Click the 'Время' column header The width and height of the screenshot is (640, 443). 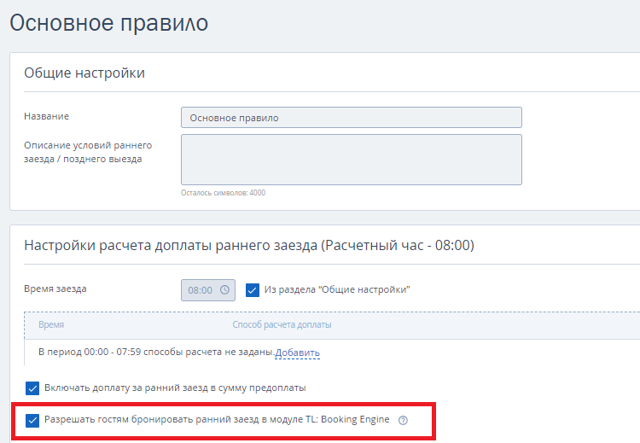click(x=51, y=324)
